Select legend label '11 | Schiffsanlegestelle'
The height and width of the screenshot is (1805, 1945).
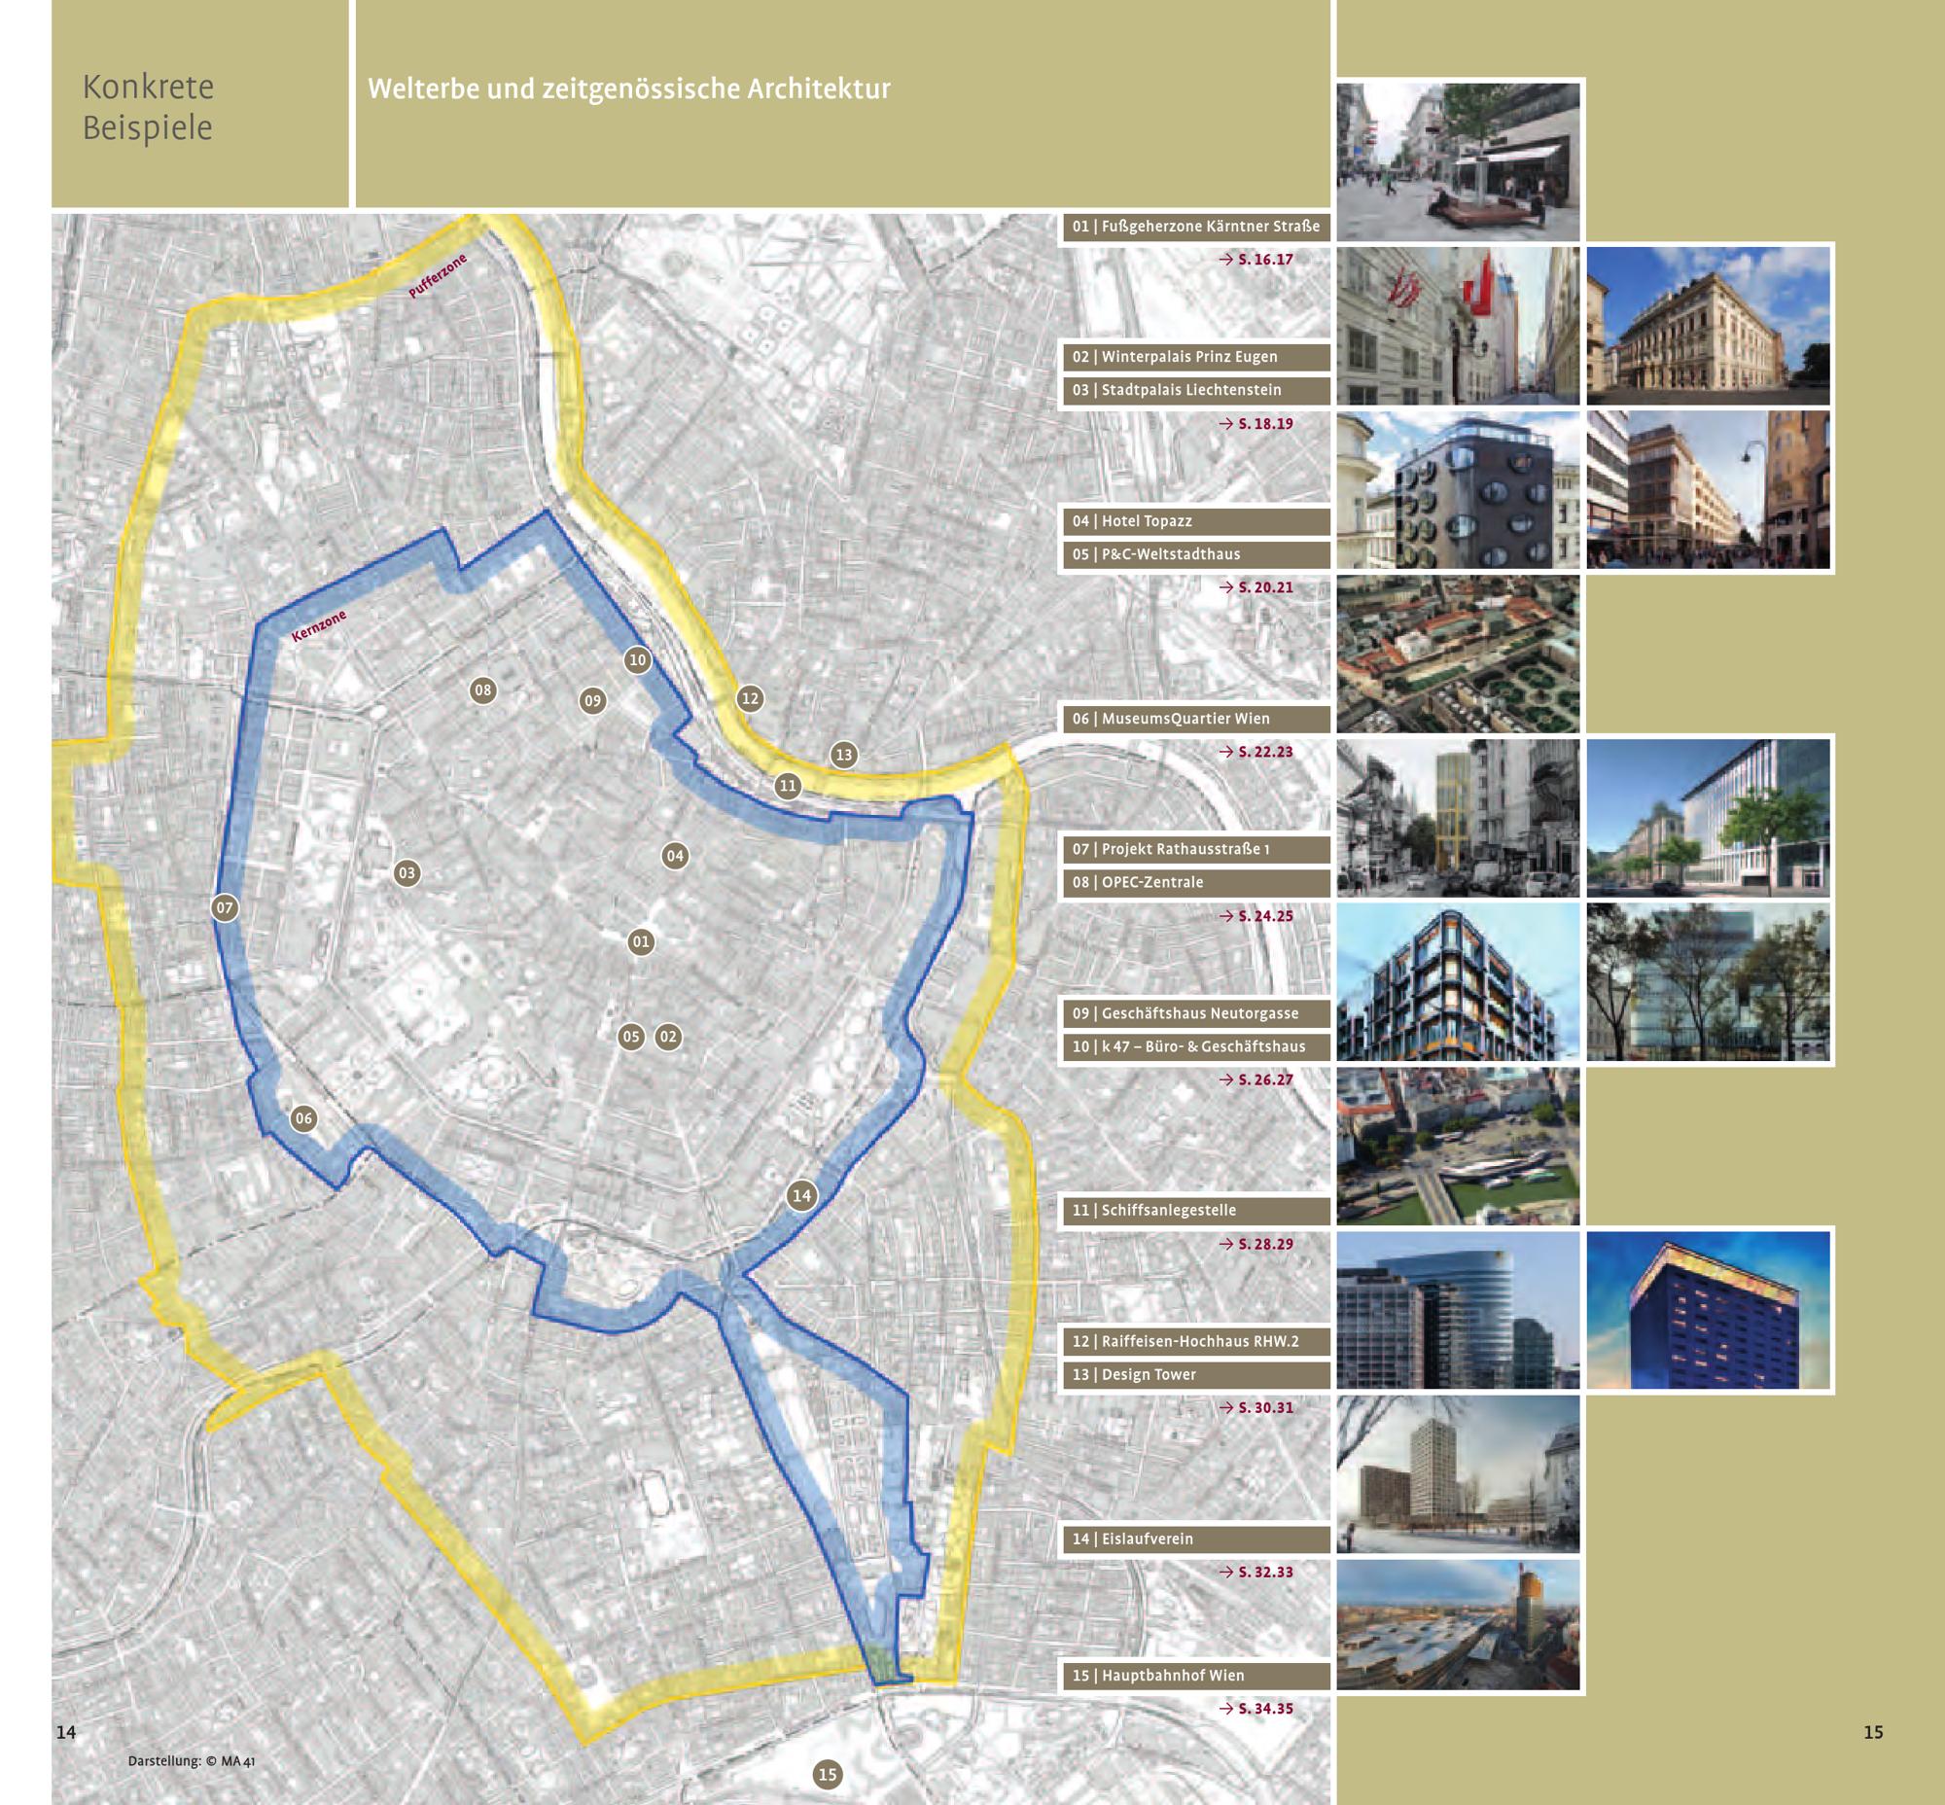click(x=1196, y=1210)
